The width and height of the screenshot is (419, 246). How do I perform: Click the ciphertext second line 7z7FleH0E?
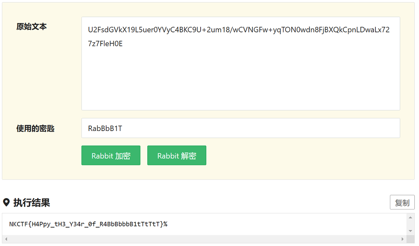click(105, 44)
